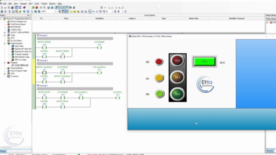Click the Address column header
This screenshot has height=155, width=276.
[x=132, y=18]
